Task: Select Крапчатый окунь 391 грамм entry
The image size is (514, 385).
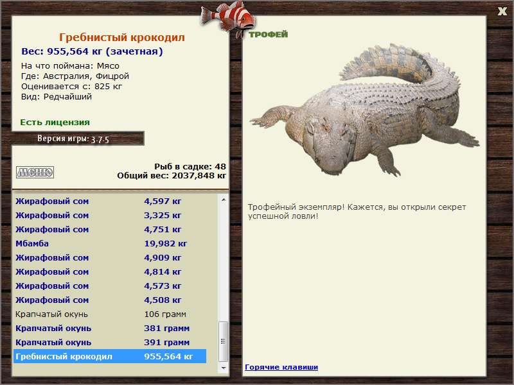Action: click(110, 343)
